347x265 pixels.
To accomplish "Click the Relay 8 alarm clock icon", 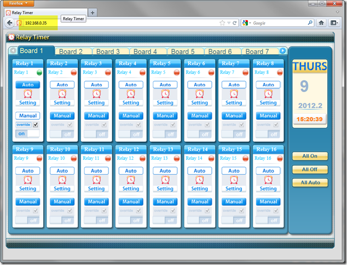I will pyautogui.click(x=268, y=94).
